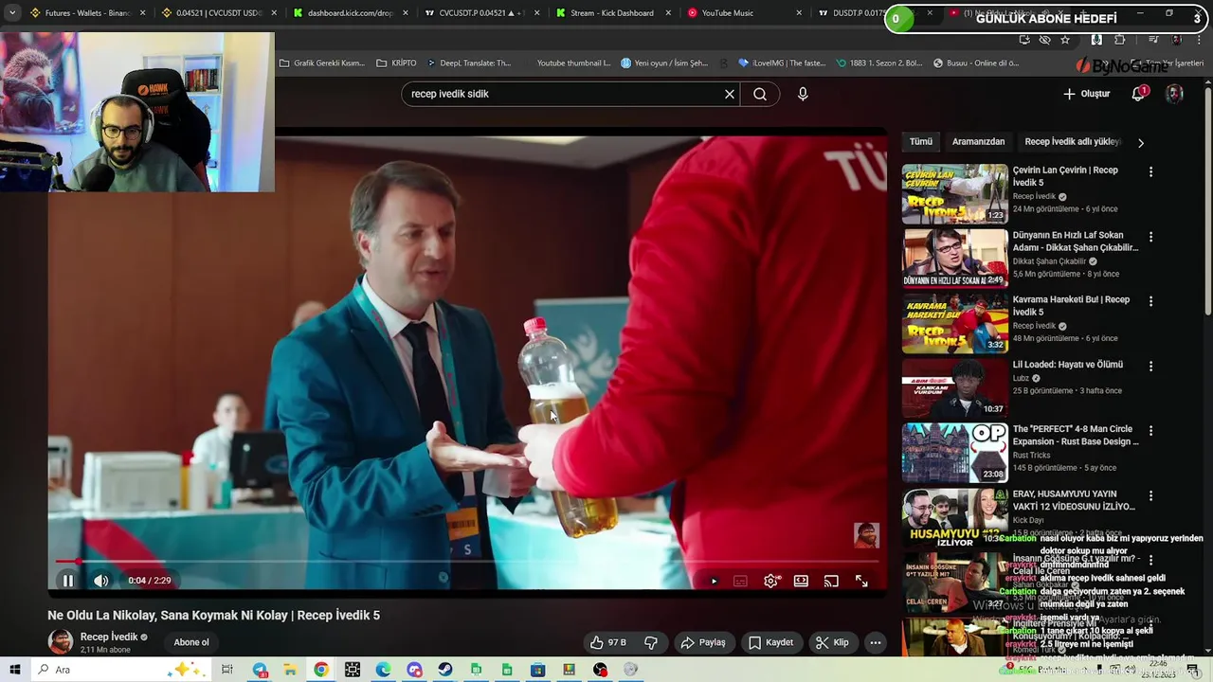Cast video to a TV device
Image resolution: width=1213 pixels, height=682 pixels.
(831, 581)
